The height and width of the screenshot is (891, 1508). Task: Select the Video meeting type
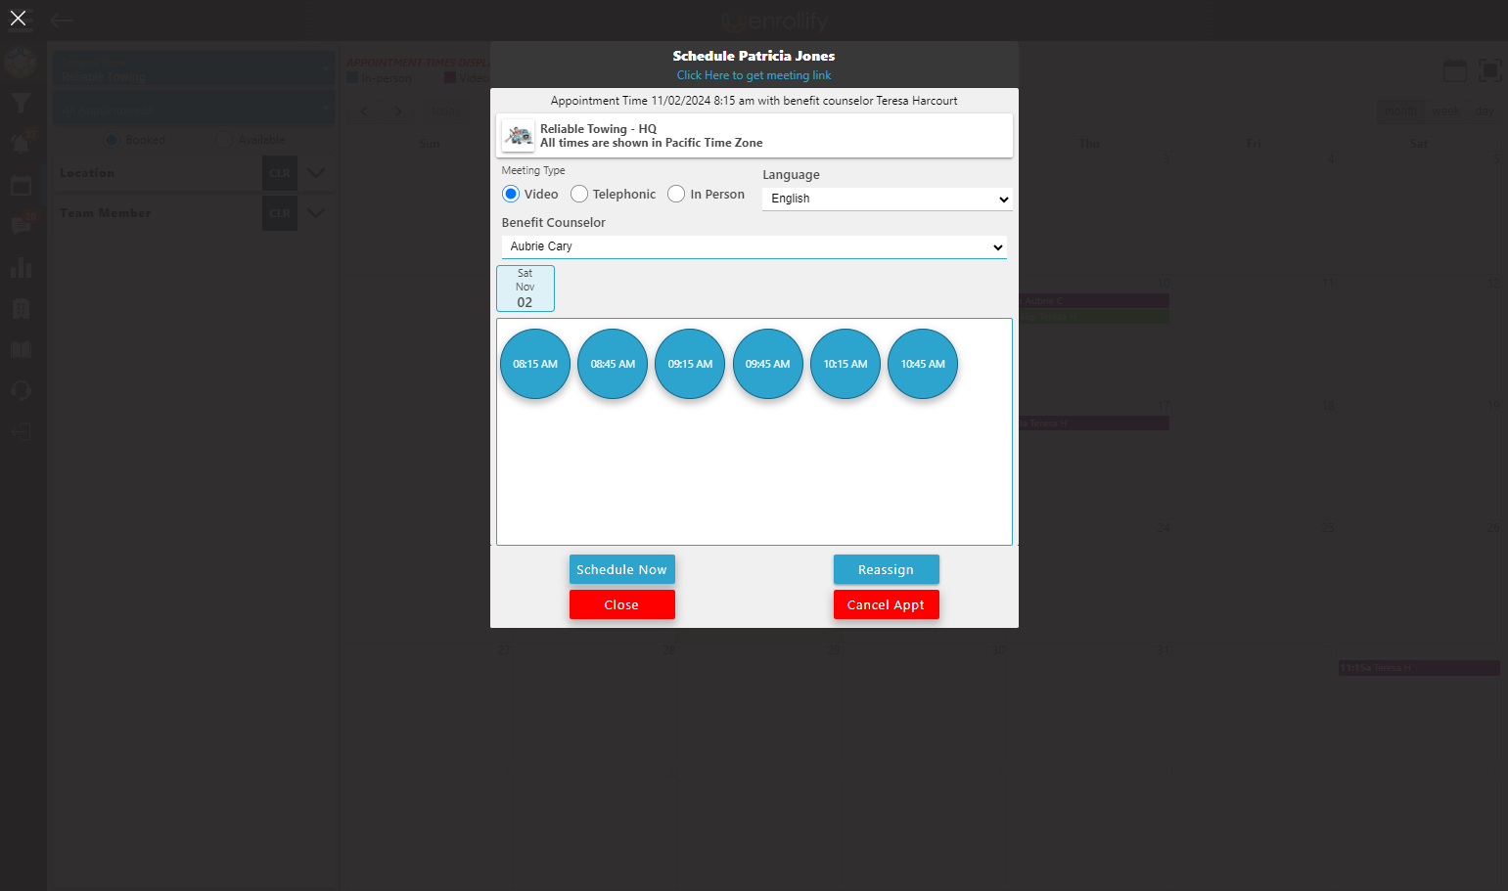point(511,194)
